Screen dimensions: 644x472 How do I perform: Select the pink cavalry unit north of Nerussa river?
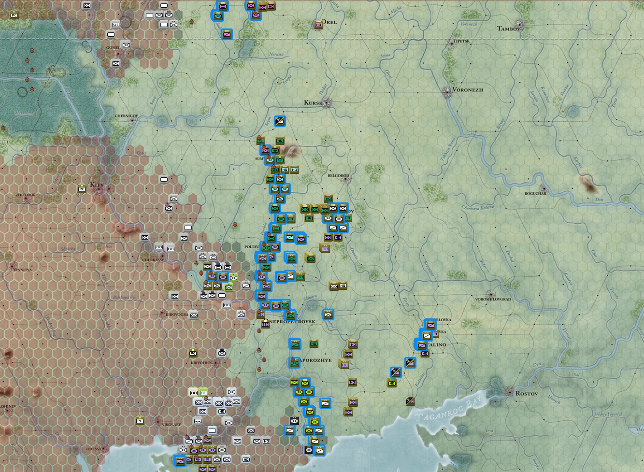click(x=227, y=34)
